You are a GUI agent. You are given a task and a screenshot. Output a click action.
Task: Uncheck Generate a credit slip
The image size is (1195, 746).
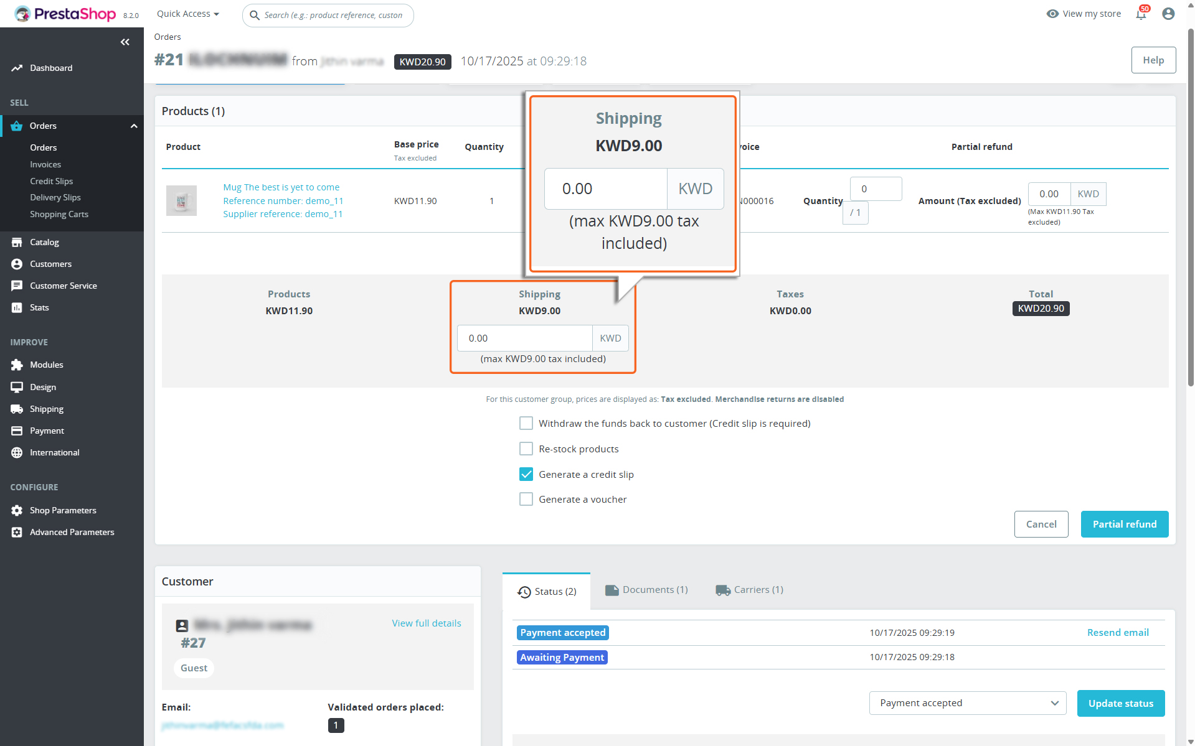tap(526, 474)
